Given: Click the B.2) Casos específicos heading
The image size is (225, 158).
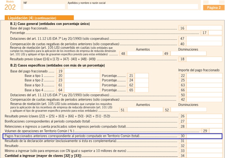Looking at the screenshot, I should coord(58,66).
